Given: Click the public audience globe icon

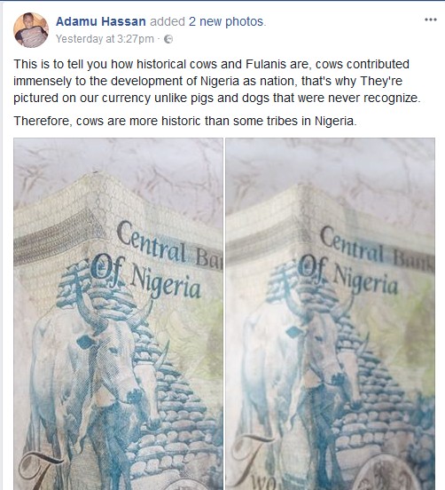Looking at the screenshot, I should click(168, 39).
